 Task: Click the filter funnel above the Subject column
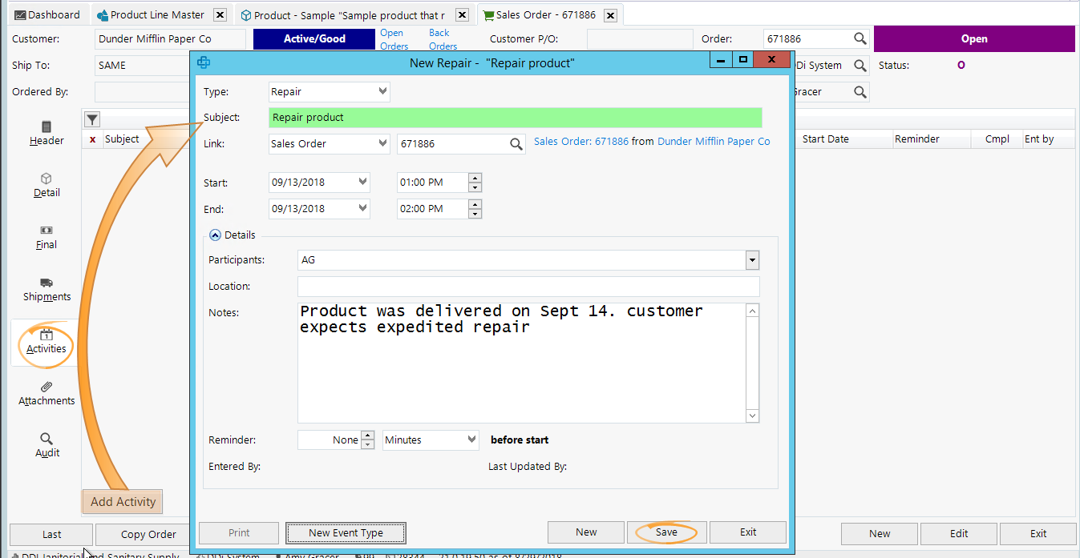91,118
